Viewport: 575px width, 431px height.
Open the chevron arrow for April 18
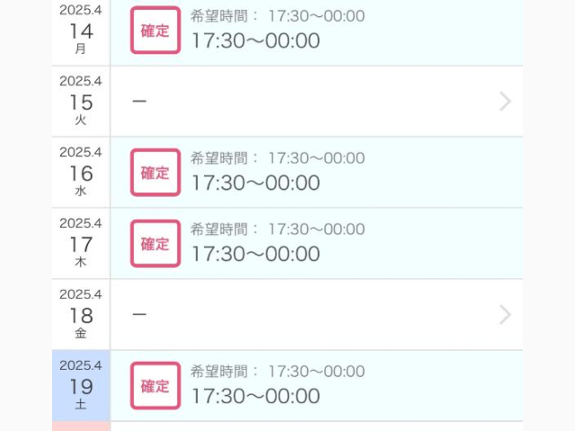click(x=505, y=315)
